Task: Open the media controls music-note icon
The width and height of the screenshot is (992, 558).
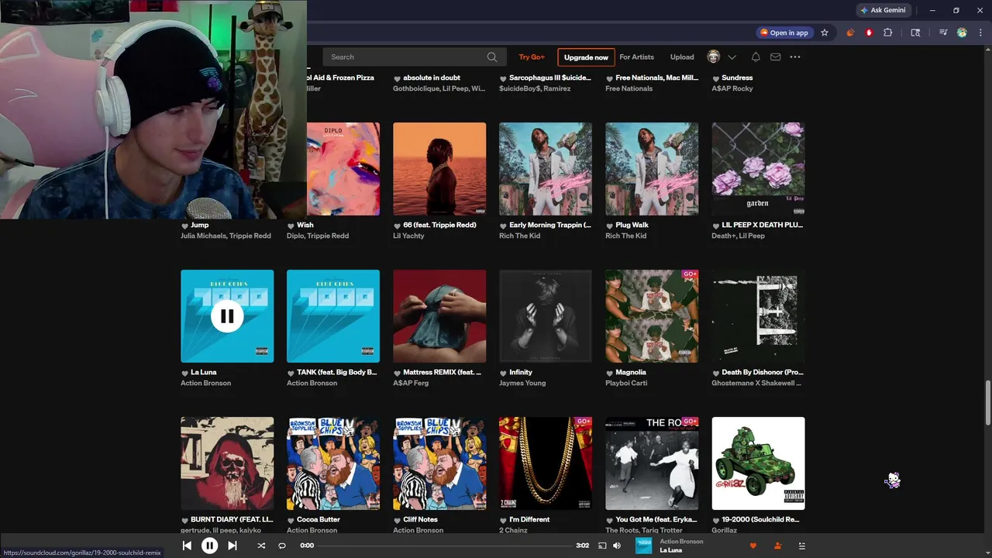Action: pyautogui.click(x=943, y=33)
